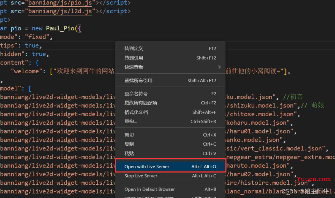The image size is (335, 198).
Task: Click the //初音 code comment
Action: click(293, 97)
